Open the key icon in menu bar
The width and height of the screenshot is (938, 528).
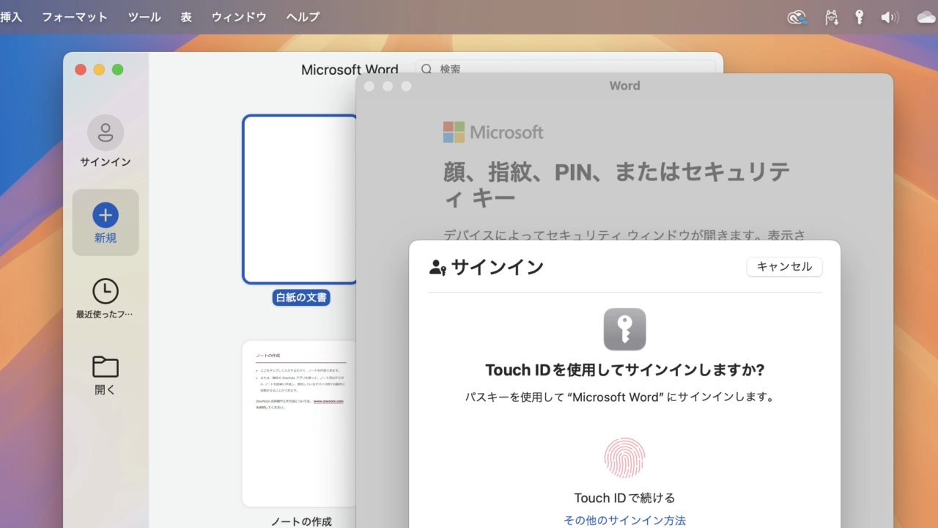860,17
